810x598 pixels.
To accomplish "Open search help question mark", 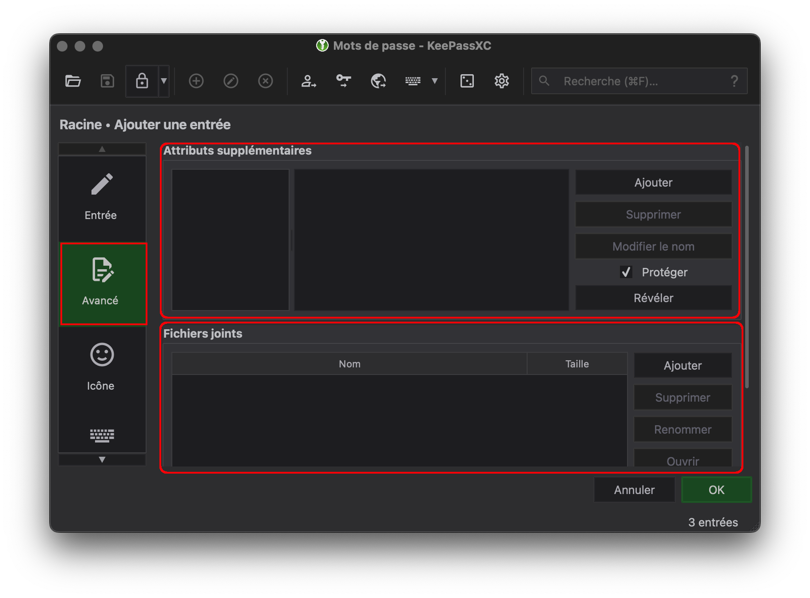I will click(734, 81).
